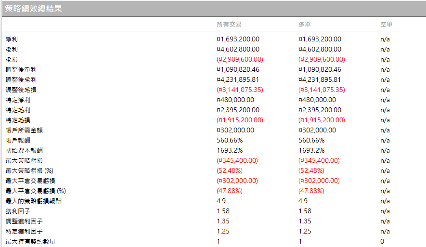The width and height of the screenshot is (426, 247).
Task: Select the n/a value in the 淨利 row
Action: 385,39
